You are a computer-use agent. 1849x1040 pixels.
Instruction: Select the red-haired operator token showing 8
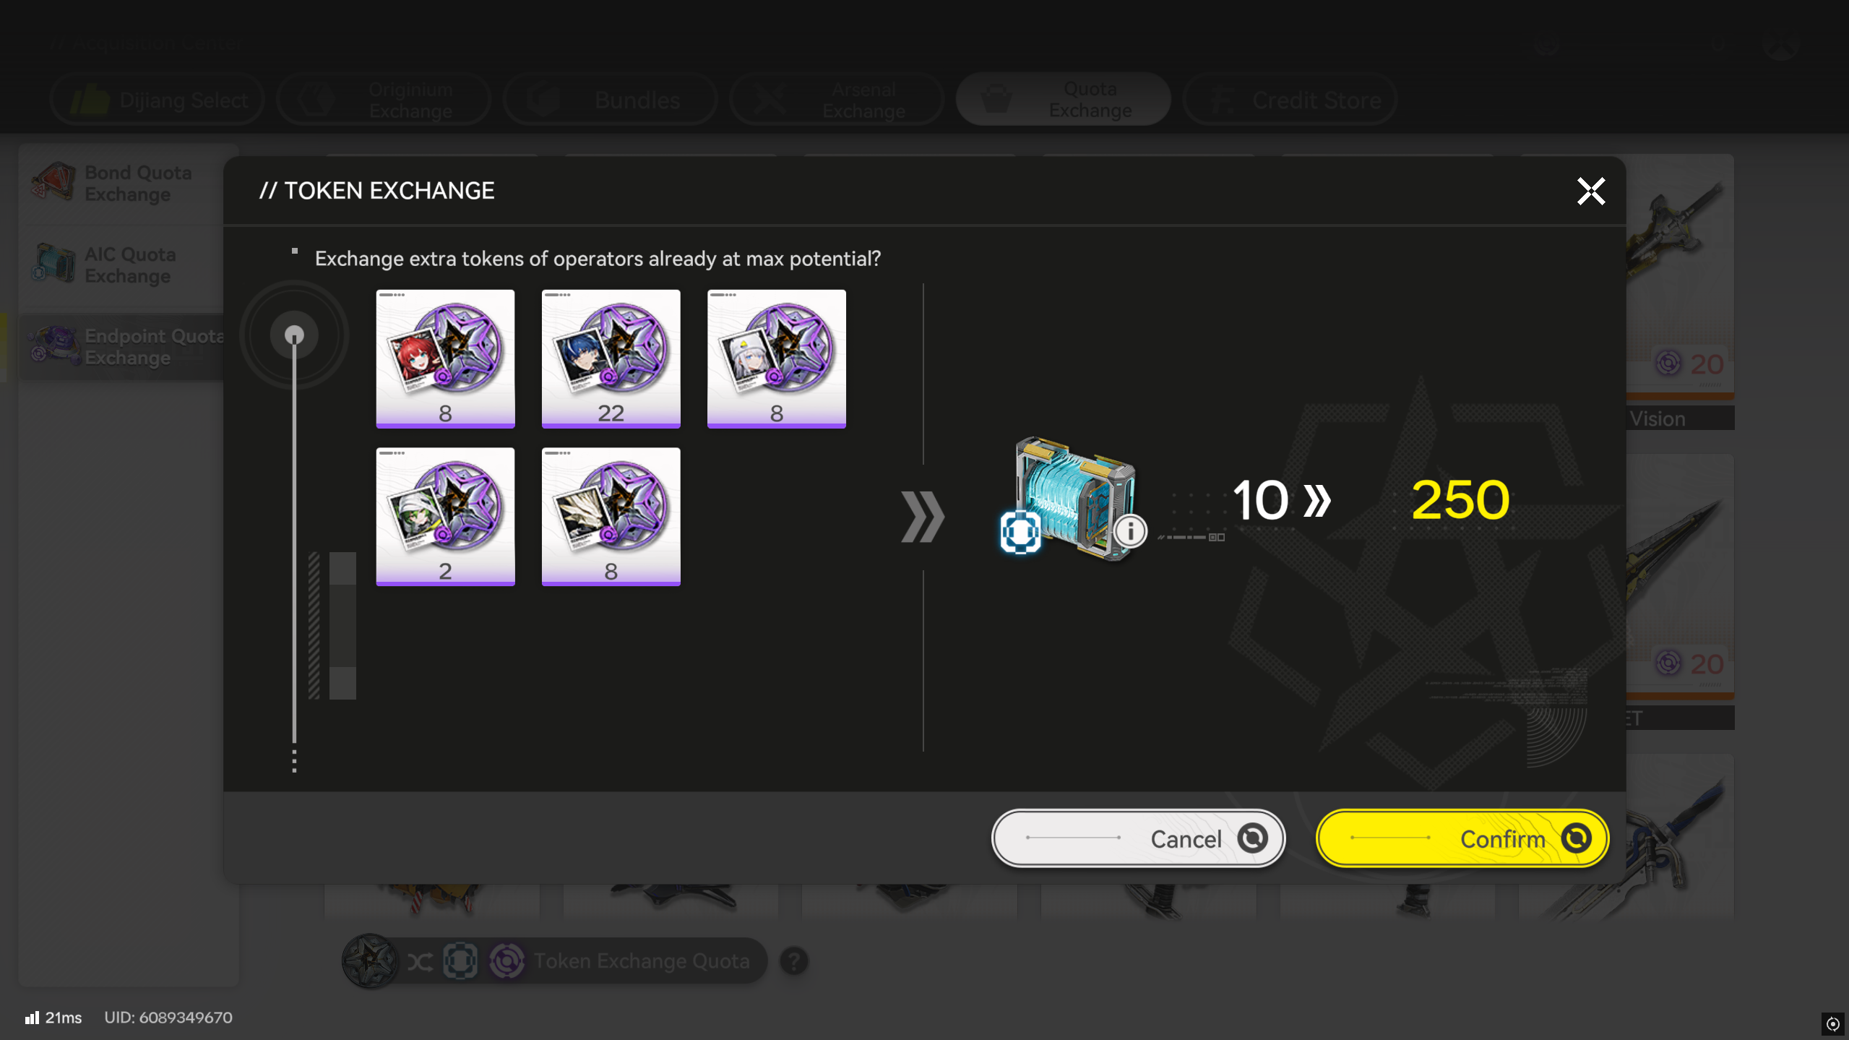(445, 358)
